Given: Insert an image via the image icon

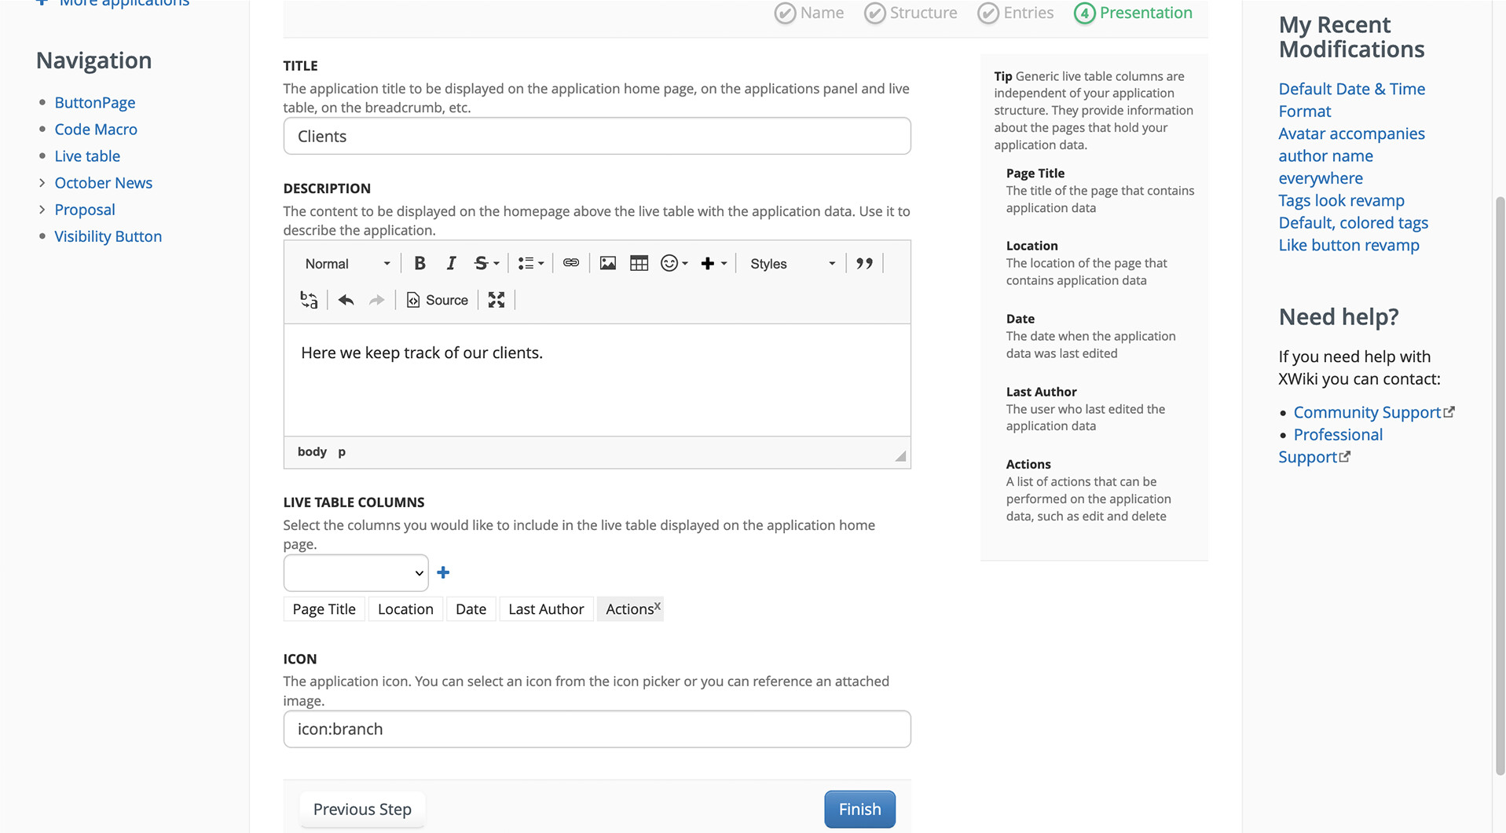Looking at the screenshot, I should coord(607,264).
